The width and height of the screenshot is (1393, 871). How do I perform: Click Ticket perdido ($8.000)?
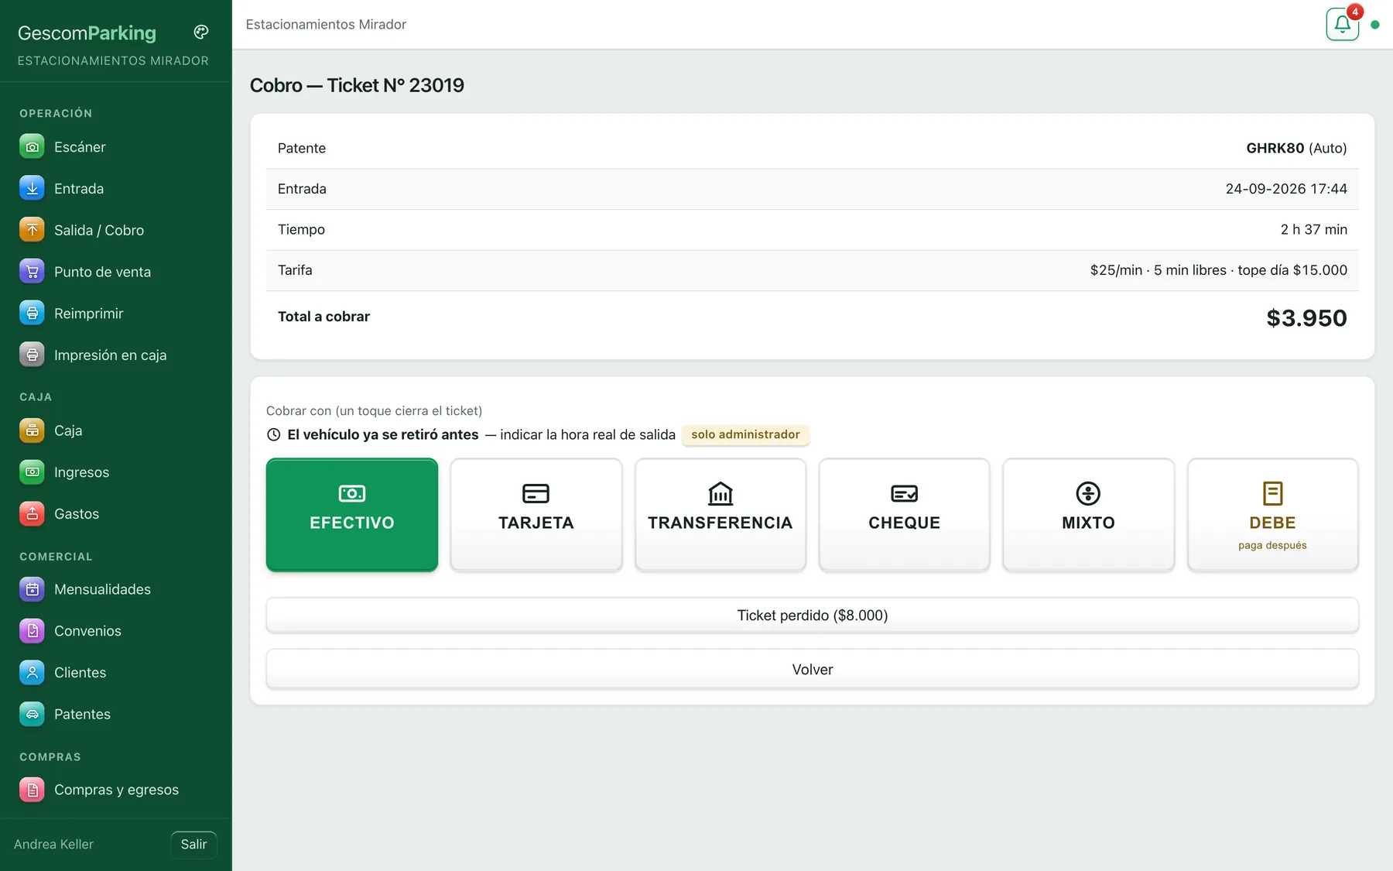pos(813,616)
